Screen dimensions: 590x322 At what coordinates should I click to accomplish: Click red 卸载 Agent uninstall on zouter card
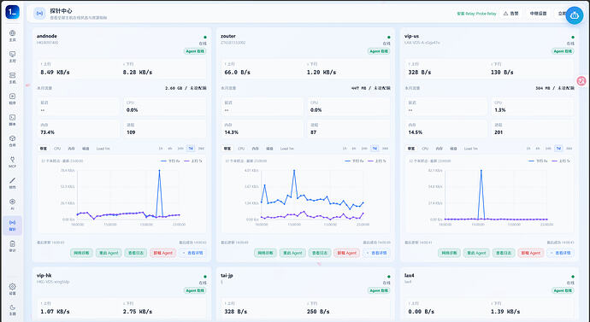(347, 253)
